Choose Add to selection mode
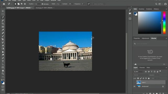Screen dimensions: 168x94 (x=19, y=4)
